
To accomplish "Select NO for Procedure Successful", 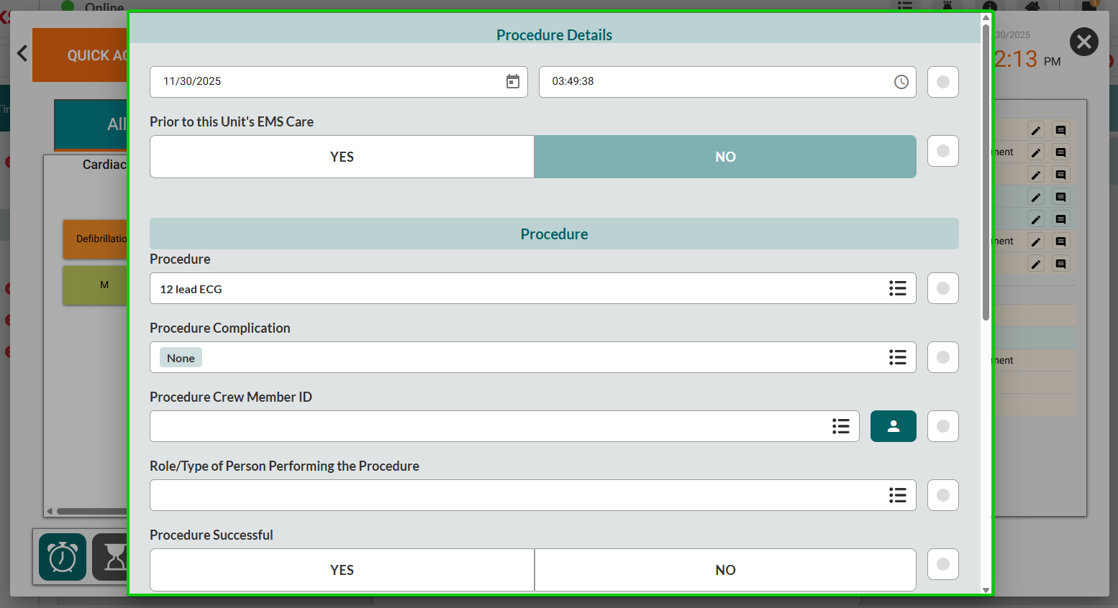I will (x=725, y=570).
